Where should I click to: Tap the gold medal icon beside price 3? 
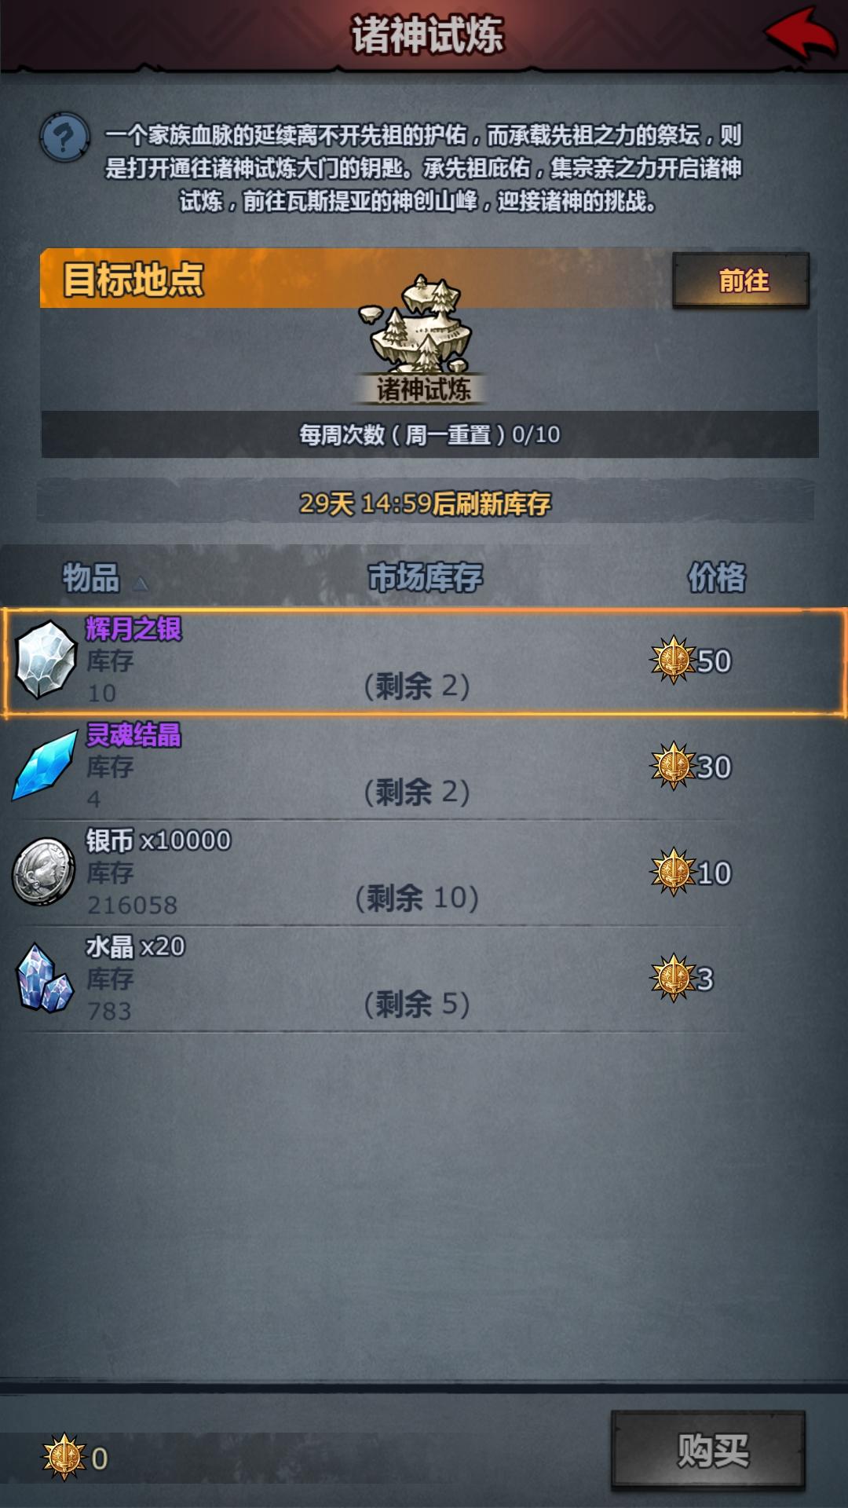pos(673,978)
